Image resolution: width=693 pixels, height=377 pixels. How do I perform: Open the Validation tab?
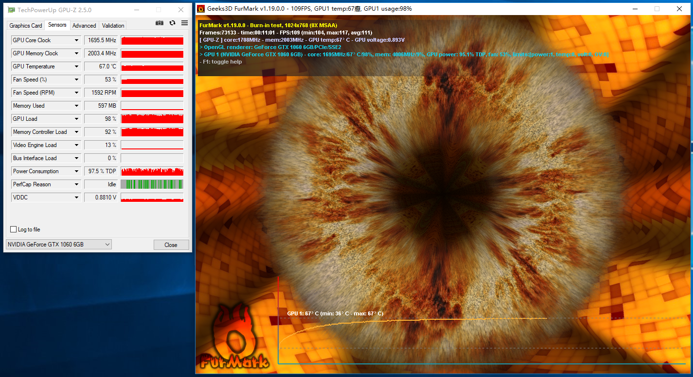point(113,26)
